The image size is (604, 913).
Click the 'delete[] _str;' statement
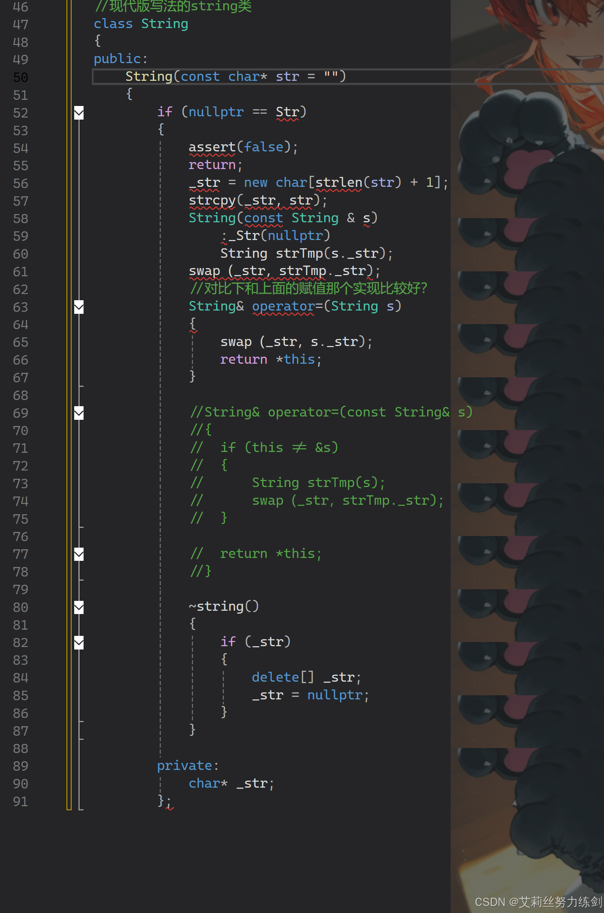(306, 678)
